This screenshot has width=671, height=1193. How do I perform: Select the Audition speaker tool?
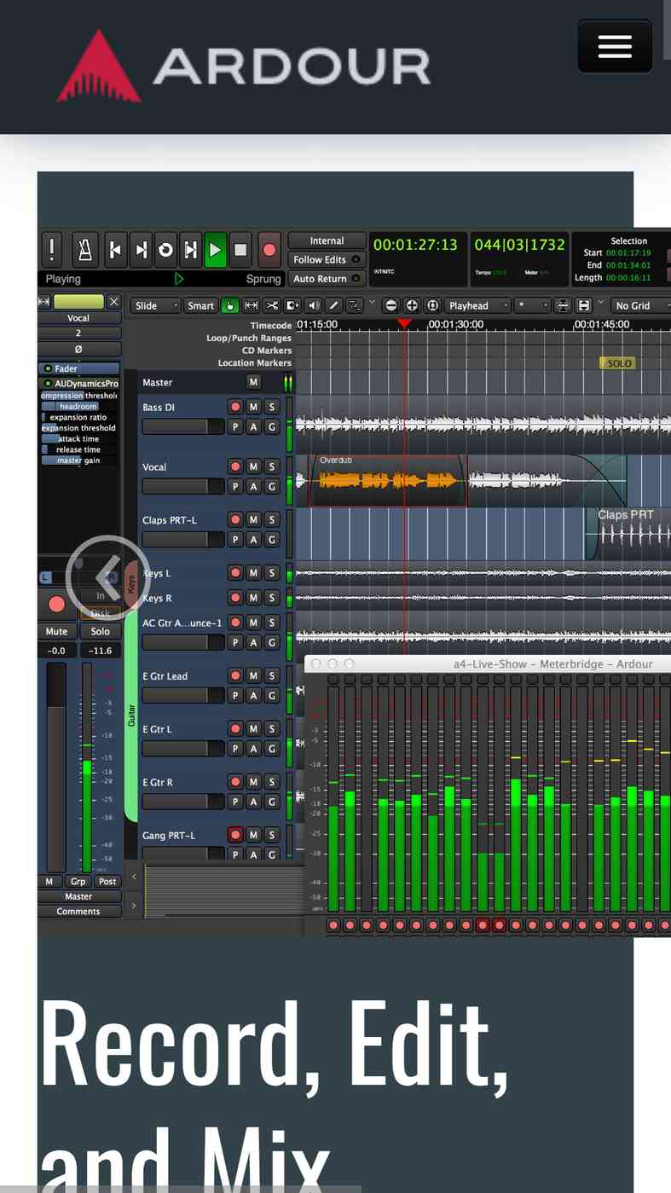[x=313, y=305]
